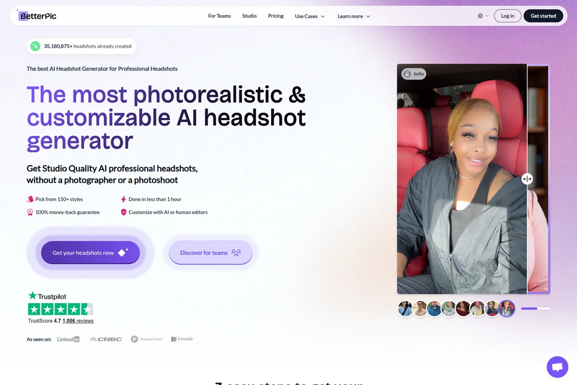Click the Get started button
The height and width of the screenshot is (385, 577).
(543, 15)
